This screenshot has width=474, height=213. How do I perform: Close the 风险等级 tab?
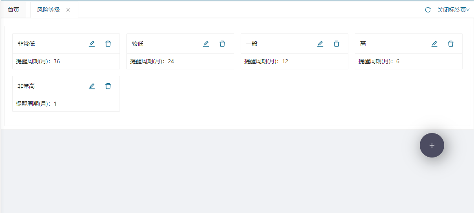tap(68, 10)
